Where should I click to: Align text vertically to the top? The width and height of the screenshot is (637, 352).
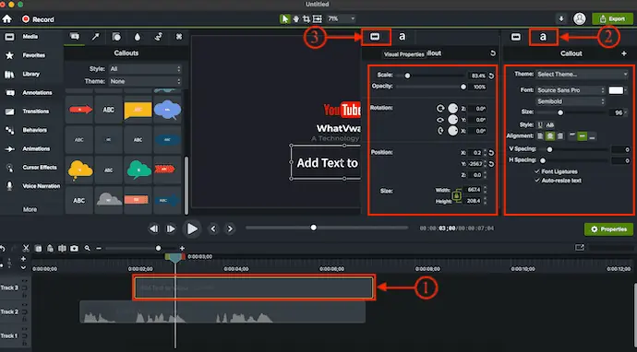572,136
